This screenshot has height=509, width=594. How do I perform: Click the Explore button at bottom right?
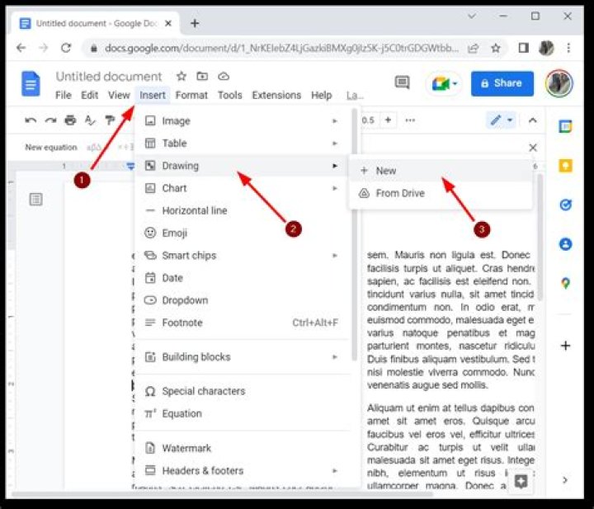click(x=521, y=481)
